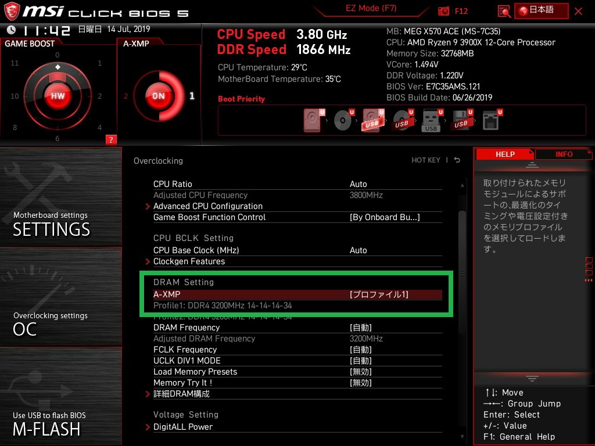595x446 pixels.
Task: Click the BIOS Ver: E7C35AMS.121 line
Action: 433,87
